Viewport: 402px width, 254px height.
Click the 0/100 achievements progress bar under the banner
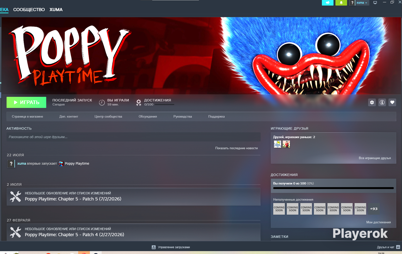click(164, 104)
